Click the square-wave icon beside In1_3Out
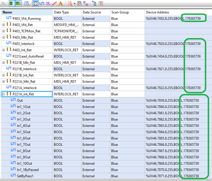This screenshot has height=181, width=212. [13, 119]
